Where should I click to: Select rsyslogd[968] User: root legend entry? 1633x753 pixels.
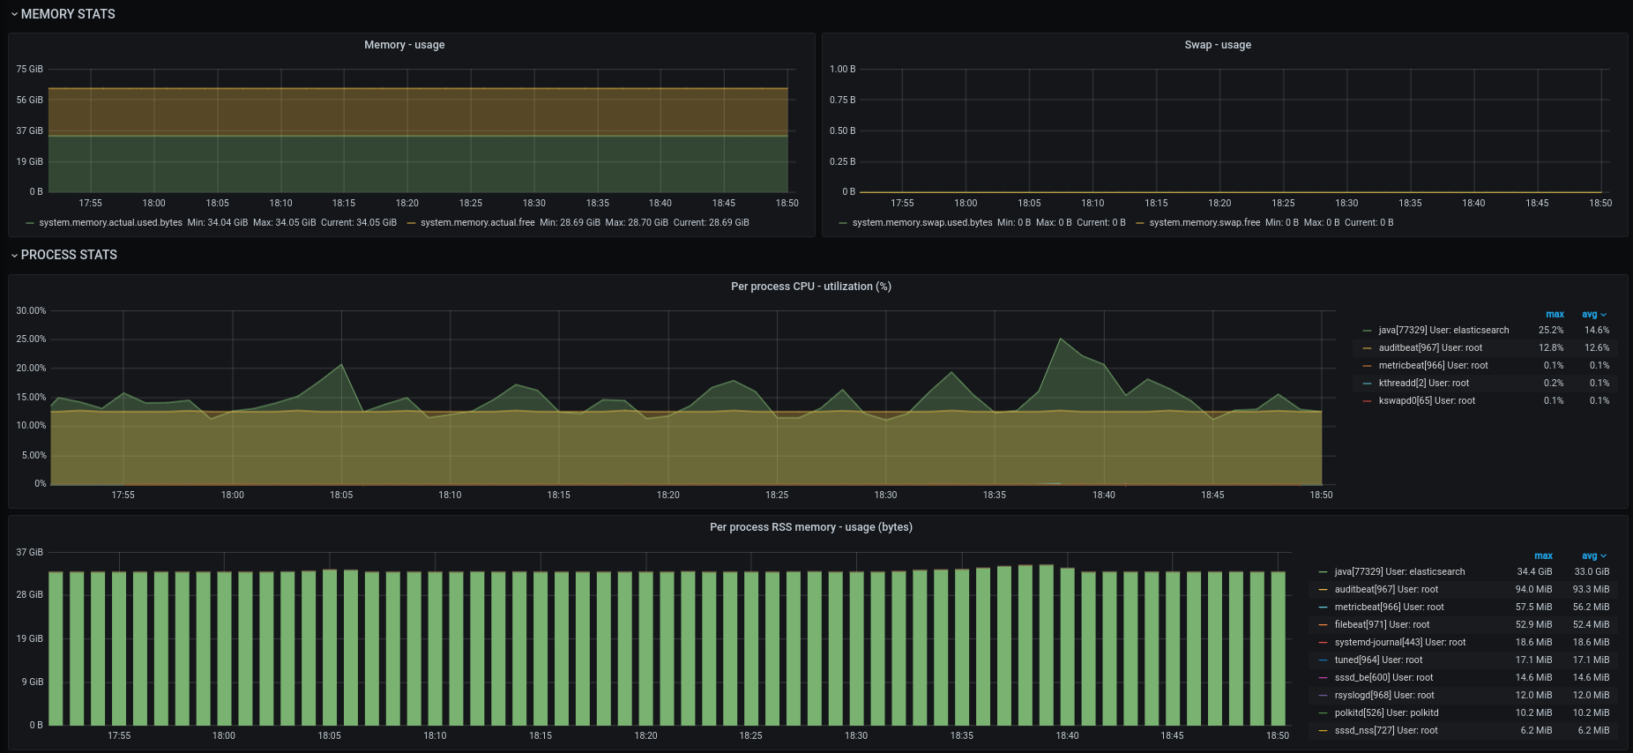point(1384,695)
